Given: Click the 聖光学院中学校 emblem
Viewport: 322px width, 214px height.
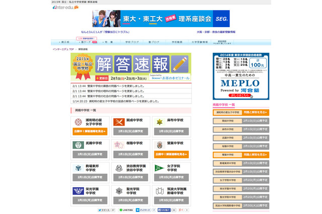Looking at the screenshot, I should click(x=119, y=191).
